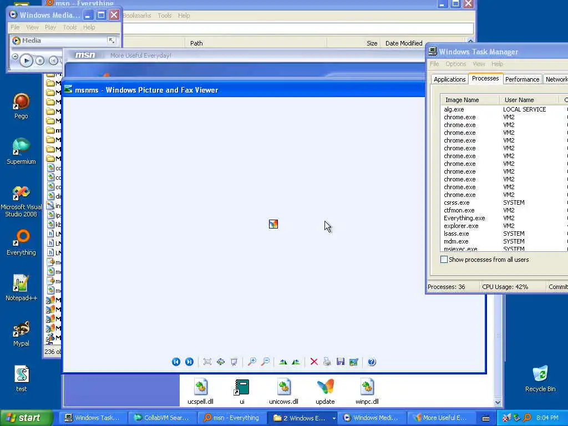The height and width of the screenshot is (426, 568).
Task: Select explorer.exe process row
Action: pyautogui.click(x=504, y=226)
